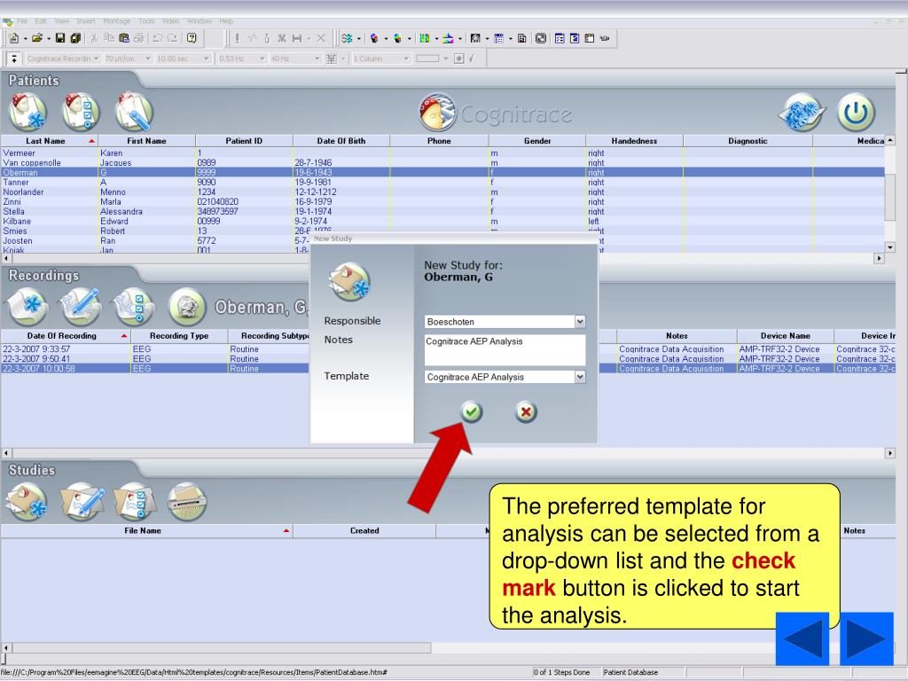
Task: Sort recordings by Device Name header
Action: 786,336
